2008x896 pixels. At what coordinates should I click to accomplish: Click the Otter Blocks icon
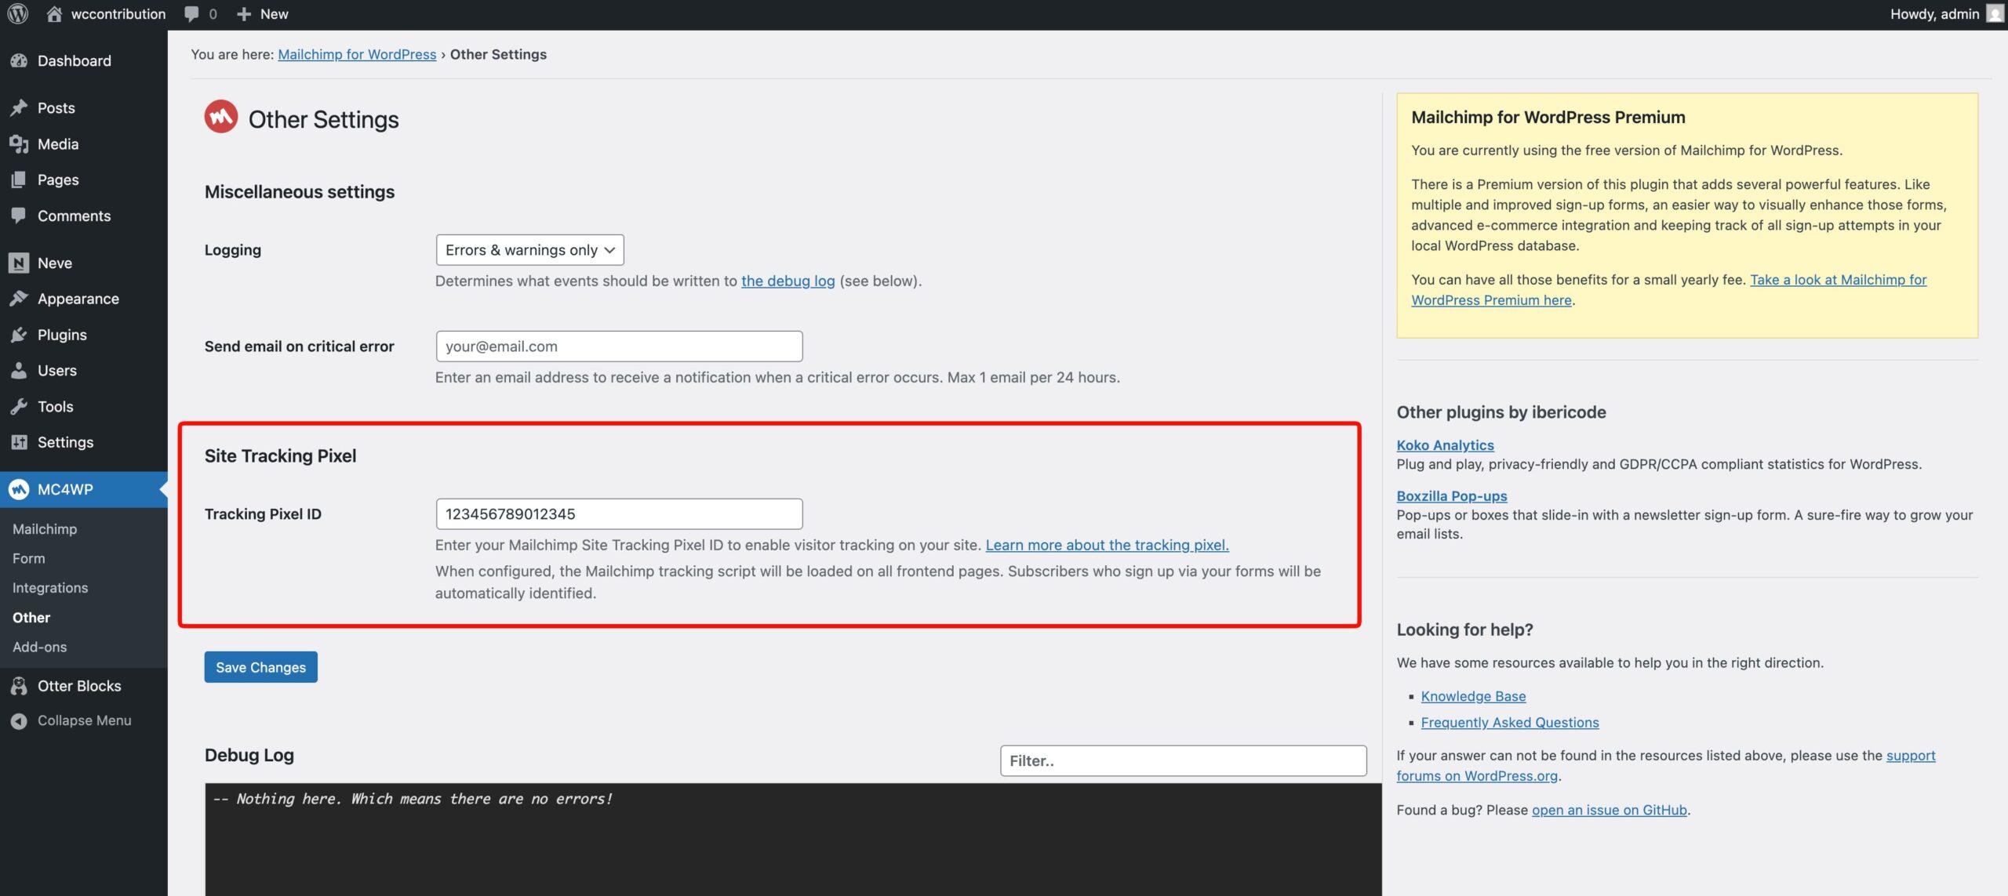(19, 686)
